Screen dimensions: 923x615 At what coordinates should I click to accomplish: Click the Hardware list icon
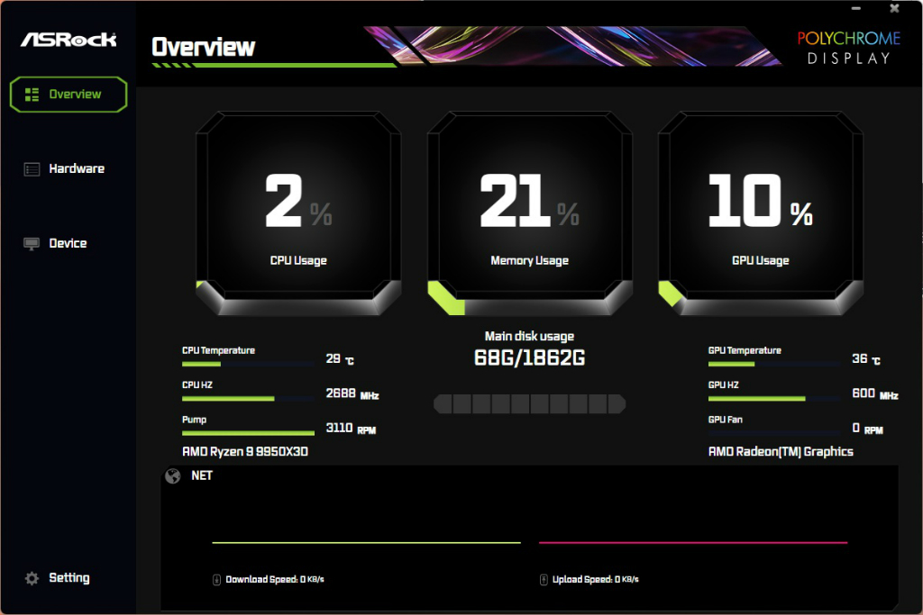pos(32,169)
